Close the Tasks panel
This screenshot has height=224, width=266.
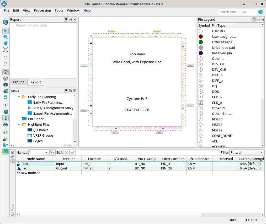click(74, 91)
